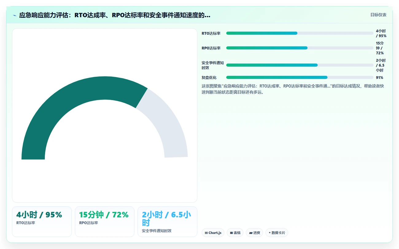Click the 15分钟 / 72% value beside RPO bar
Screen dimensions: 399x249
(x=380, y=48)
